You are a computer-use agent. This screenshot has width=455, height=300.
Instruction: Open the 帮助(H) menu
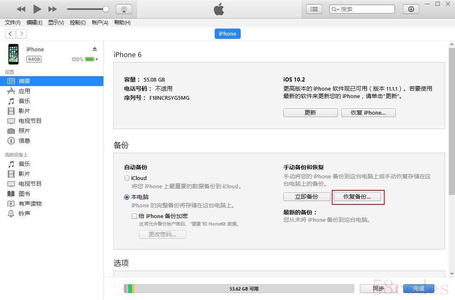tap(122, 23)
